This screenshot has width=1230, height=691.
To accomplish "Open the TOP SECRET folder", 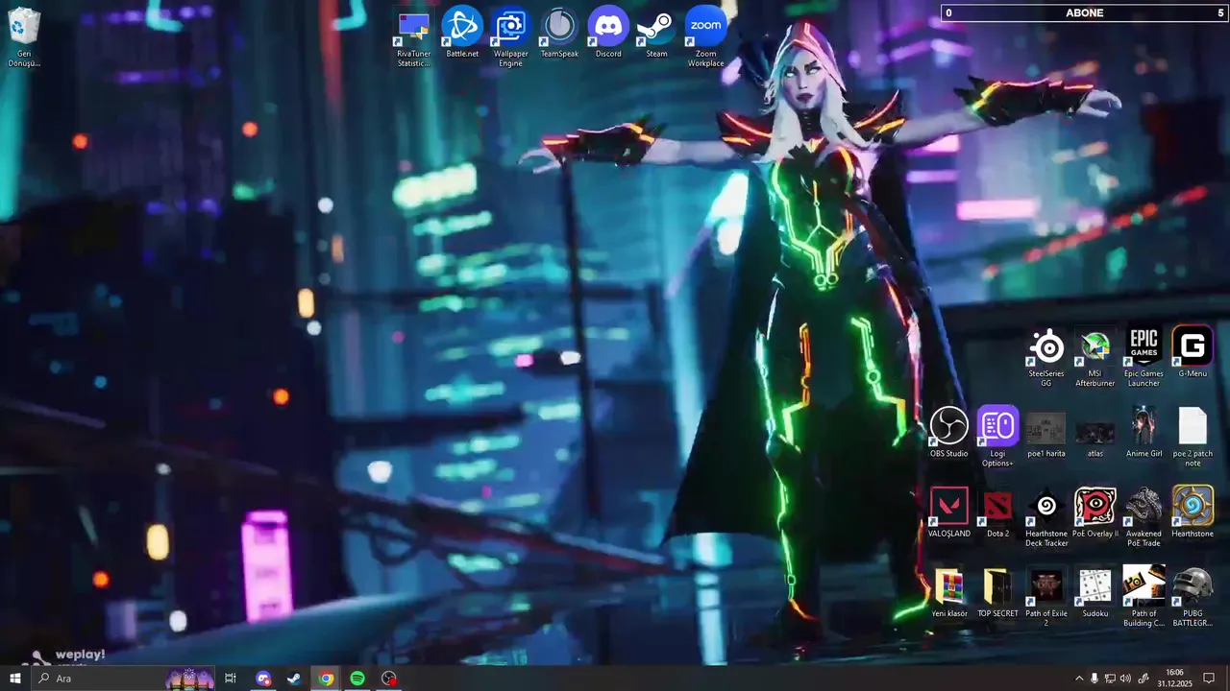I will 997,592.
